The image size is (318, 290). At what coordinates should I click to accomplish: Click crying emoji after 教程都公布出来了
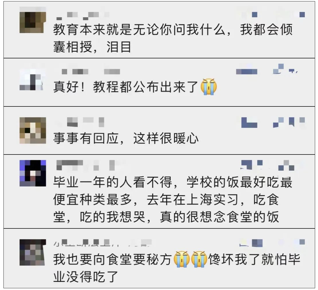[208, 87]
